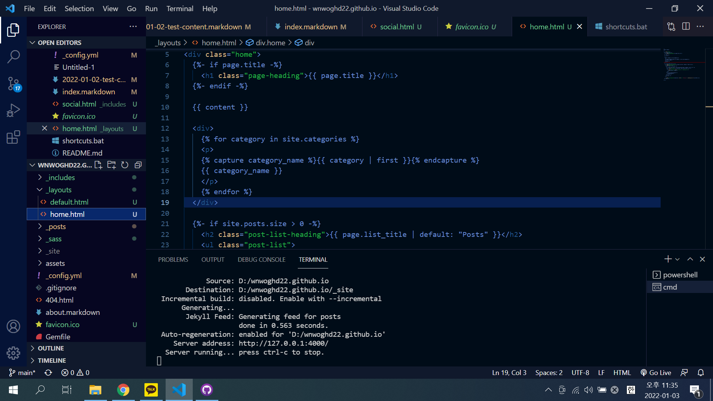Switch to the Output panel tab

[x=213, y=260]
